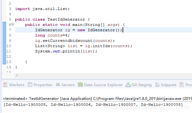Click the Data Source Explorer icon
The width and height of the screenshot is (192, 113).
tap(80, 85)
